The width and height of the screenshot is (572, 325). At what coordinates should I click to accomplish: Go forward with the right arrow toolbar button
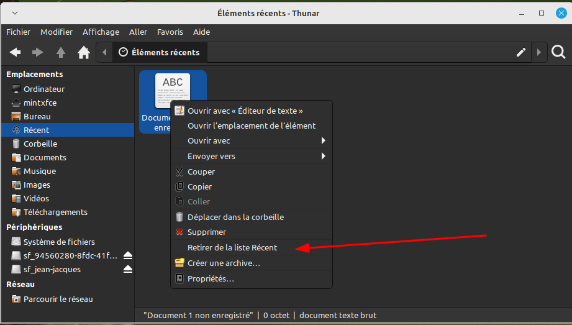click(37, 53)
